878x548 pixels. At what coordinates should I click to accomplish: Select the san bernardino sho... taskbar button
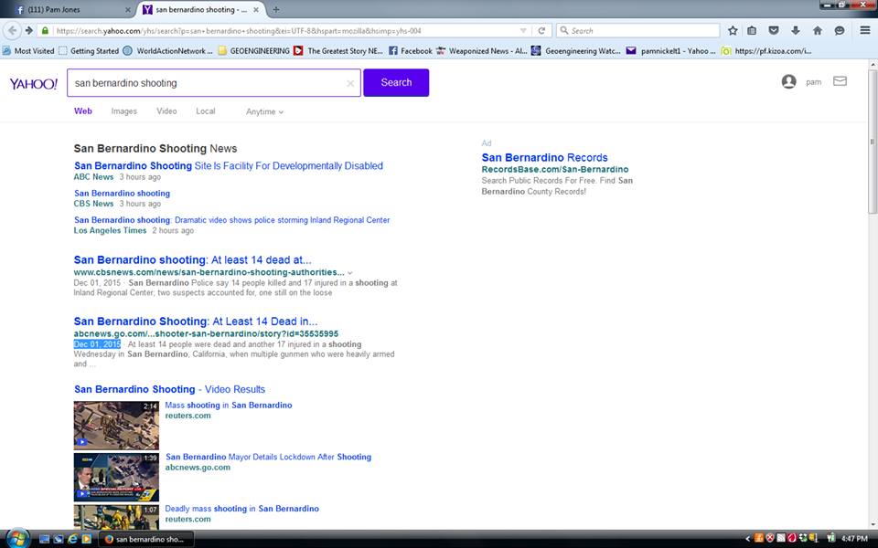coord(148,539)
